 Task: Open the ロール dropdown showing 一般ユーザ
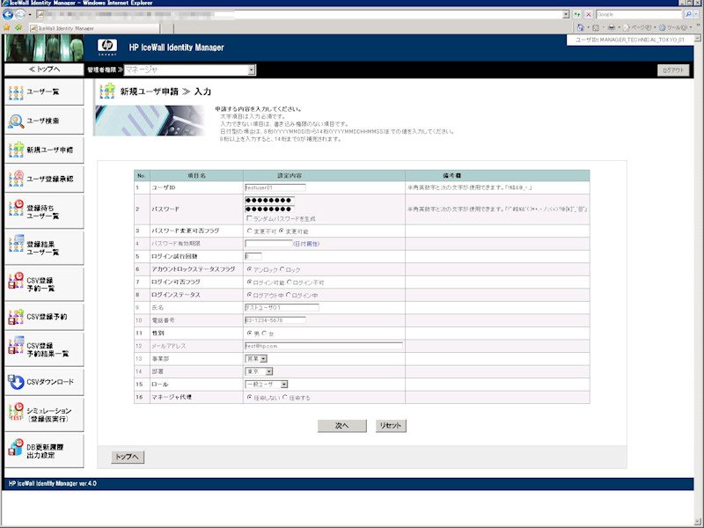(267, 385)
